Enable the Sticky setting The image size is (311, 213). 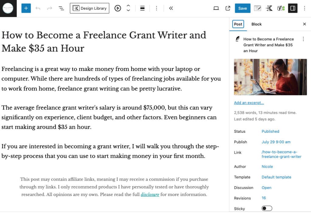pos(267,208)
